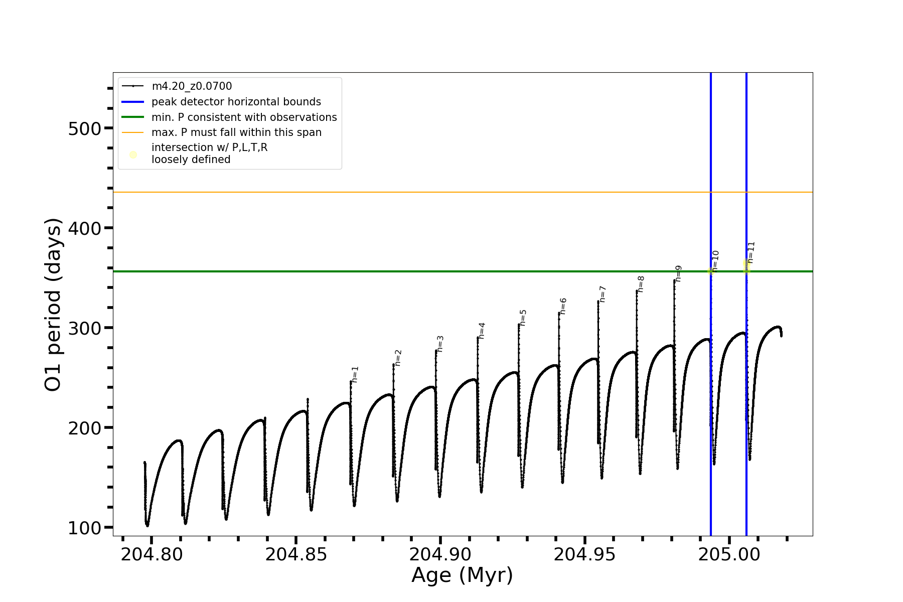This screenshot has height=602, width=903.
Task: Click the 500 y-axis tick label
Action: point(85,129)
